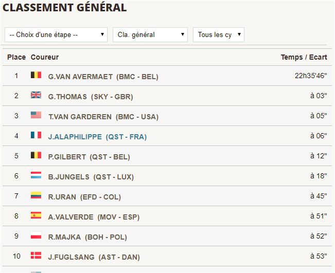Open the "Tous les cy" rider filter dropdown
Image resolution: width=335 pixels, height=273 pixels.
point(219,34)
